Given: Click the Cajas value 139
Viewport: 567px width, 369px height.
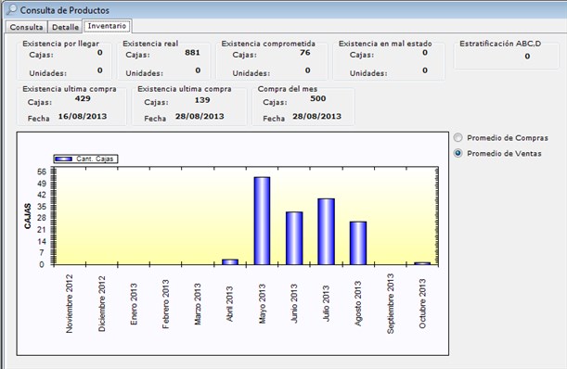Looking at the screenshot, I should point(202,100).
